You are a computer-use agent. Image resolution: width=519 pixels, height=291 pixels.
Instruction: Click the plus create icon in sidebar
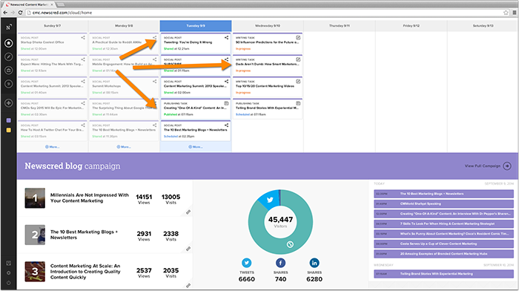9,103
